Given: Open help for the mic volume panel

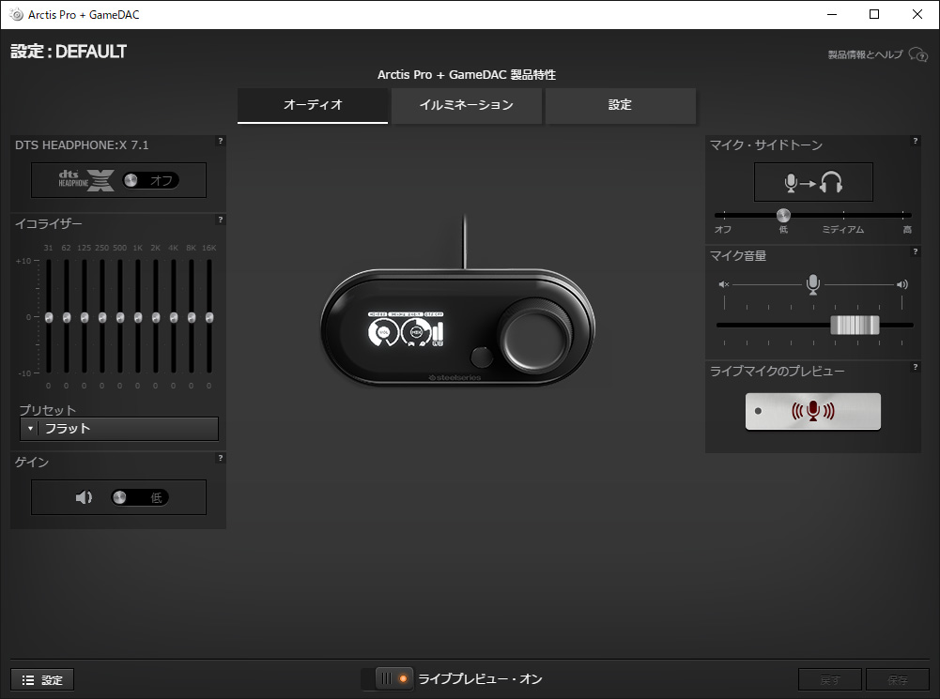Looking at the screenshot, I should pyautogui.click(x=915, y=251).
